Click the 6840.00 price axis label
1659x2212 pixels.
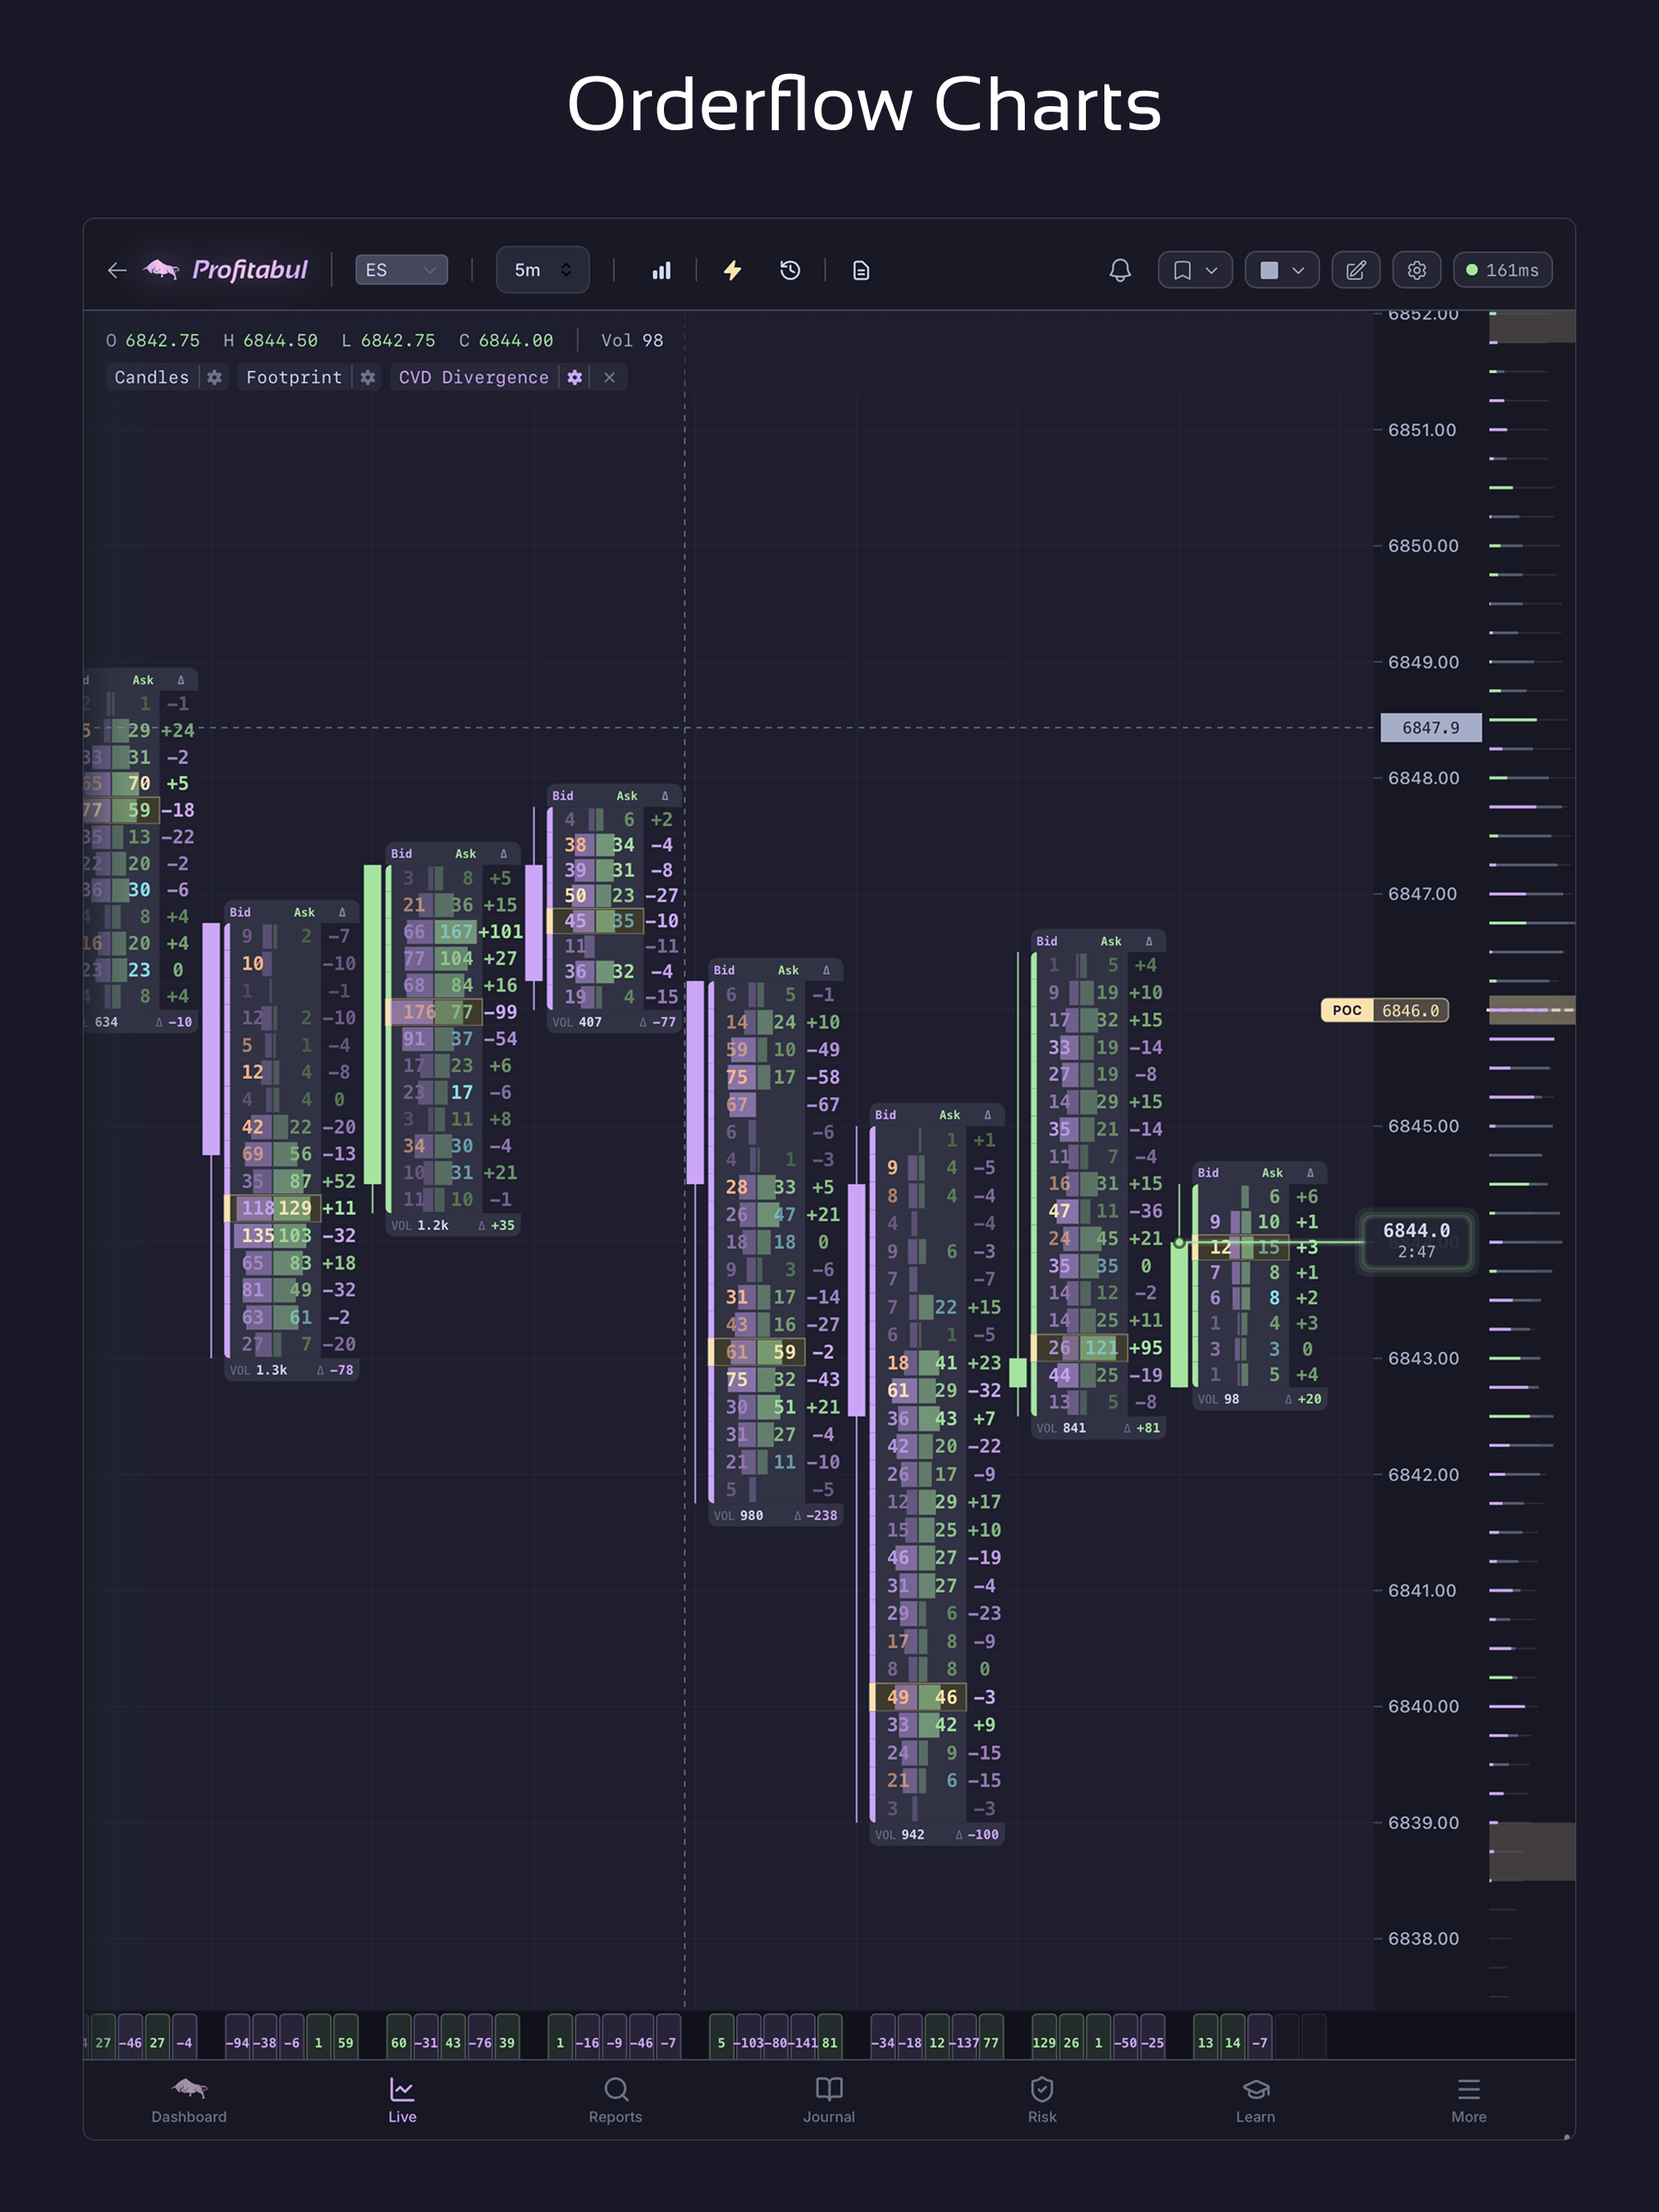pos(1423,1706)
